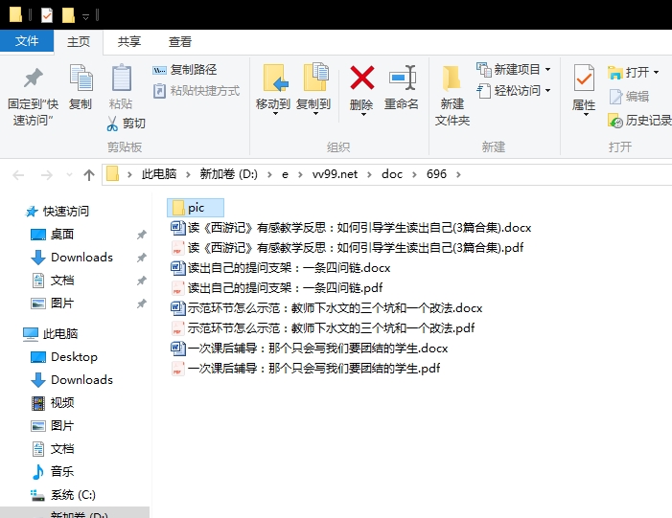
Task: Select 一次课后辅导 docx file
Action: click(309, 349)
